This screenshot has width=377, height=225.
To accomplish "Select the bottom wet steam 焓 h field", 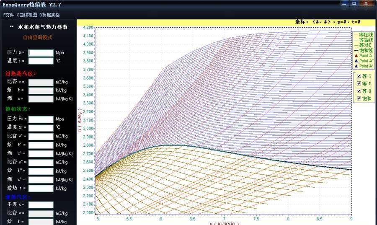I will click(x=41, y=222).
